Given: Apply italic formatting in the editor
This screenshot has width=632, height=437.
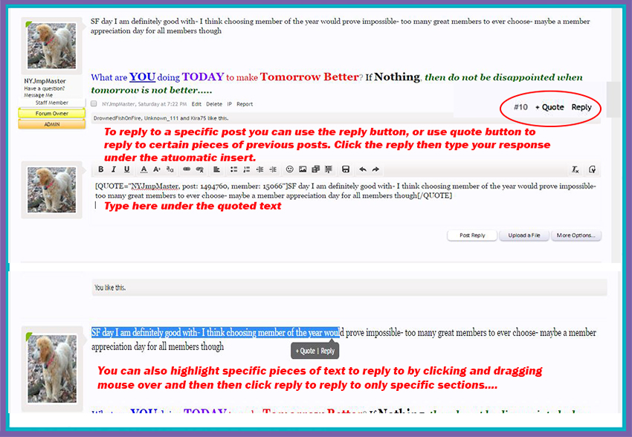Looking at the screenshot, I should (x=114, y=169).
